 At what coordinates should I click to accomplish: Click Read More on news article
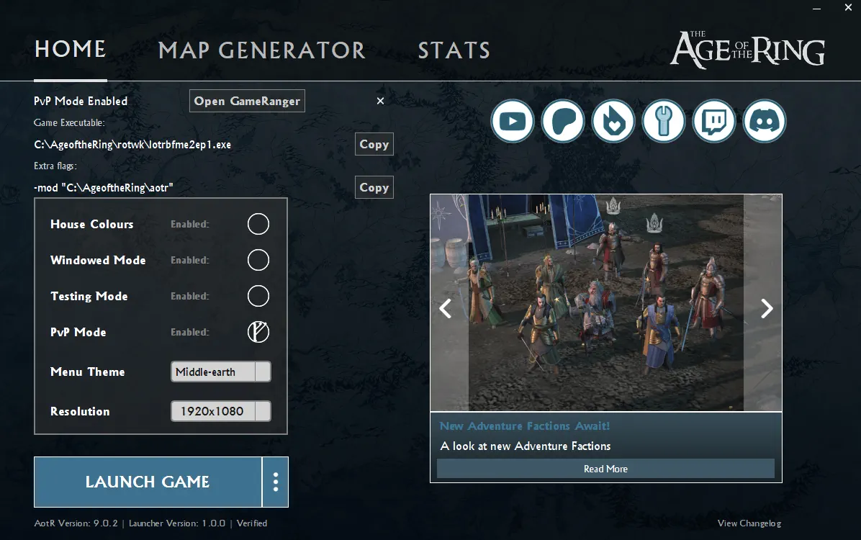[605, 469]
